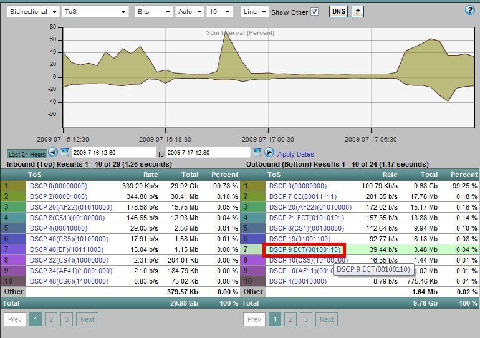Screen dimensions: 480x338
Task: Click inbound pagination Prev button
Action: point(15,319)
